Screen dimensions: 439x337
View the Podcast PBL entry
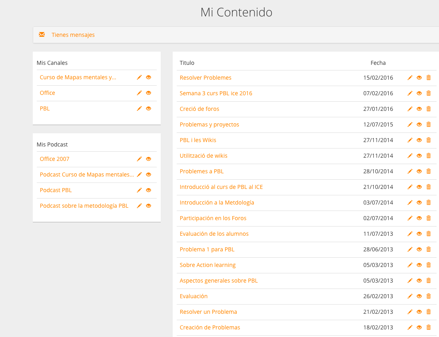coord(149,191)
